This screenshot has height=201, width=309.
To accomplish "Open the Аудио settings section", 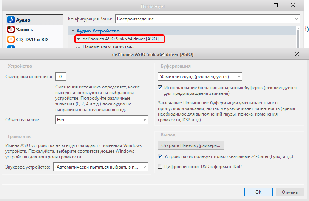I will point(35,20).
